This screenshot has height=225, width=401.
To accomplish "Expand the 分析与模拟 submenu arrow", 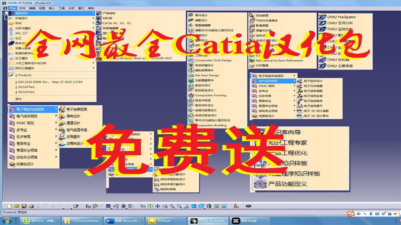I will tap(93, 28).
